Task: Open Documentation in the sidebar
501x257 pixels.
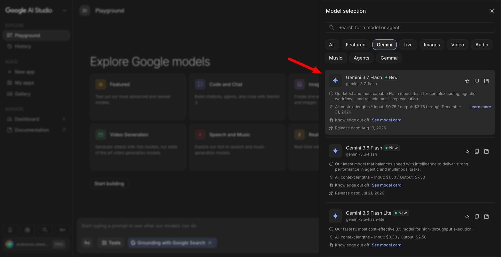Action: [36, 130]
